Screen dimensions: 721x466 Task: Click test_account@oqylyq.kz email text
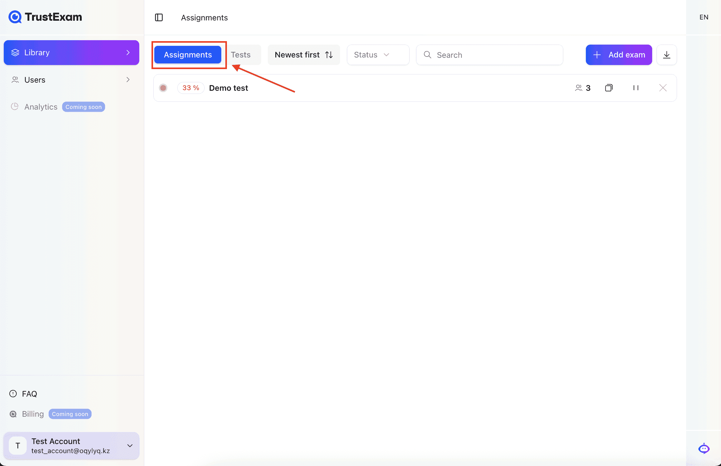71,451
